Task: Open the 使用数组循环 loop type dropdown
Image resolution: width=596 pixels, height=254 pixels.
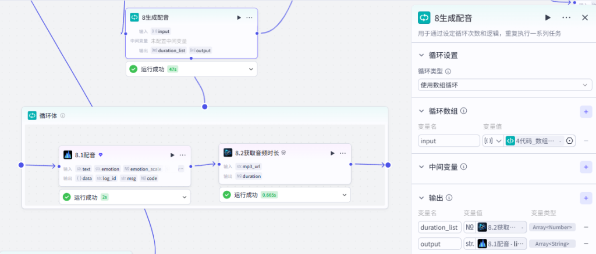Action: pyautogui.click(x=505, y=85)
